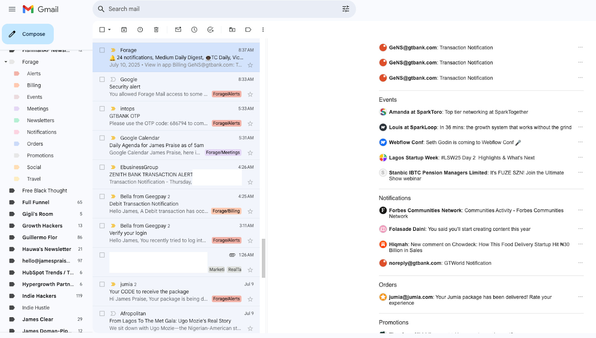The width and height of the screenshot is (596, 338).
Task: Open the James Clear label
Action: (x=38, y=319)
